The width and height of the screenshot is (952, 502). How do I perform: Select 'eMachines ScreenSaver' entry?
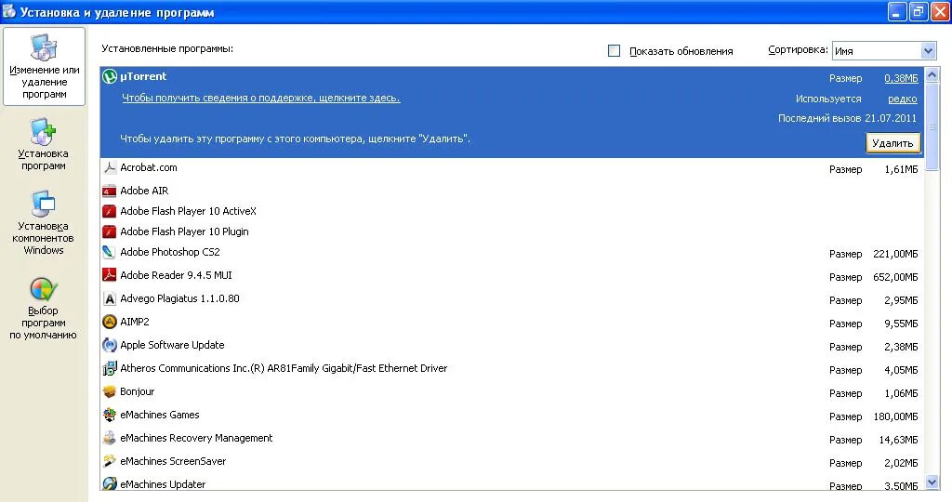(512, 462)
